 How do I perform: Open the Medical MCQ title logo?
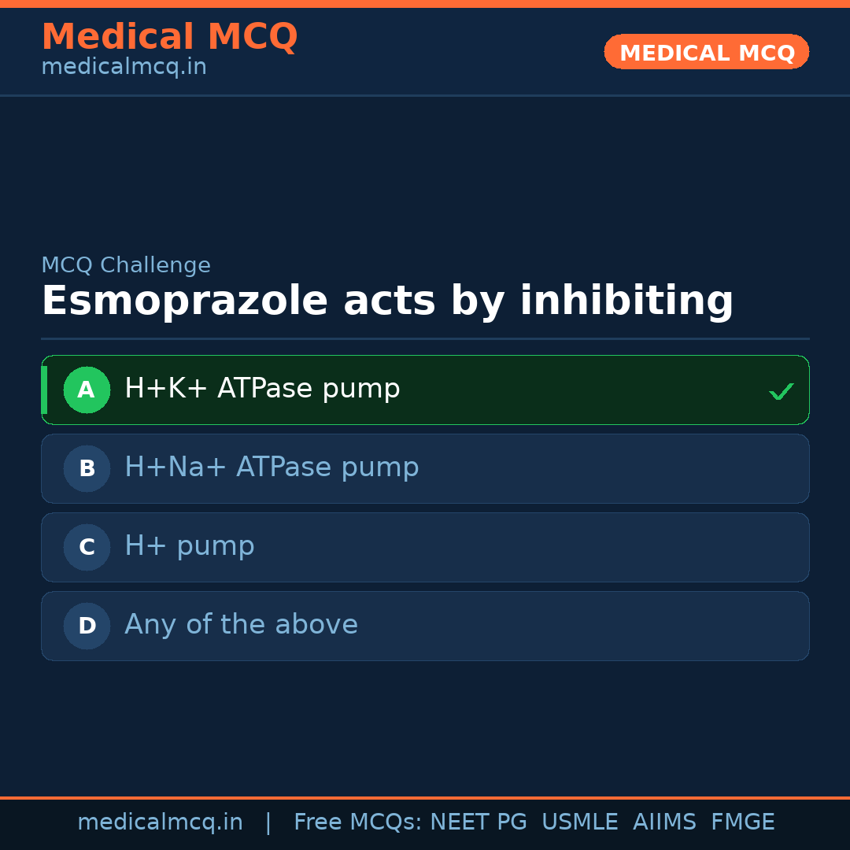coord(169,37)
